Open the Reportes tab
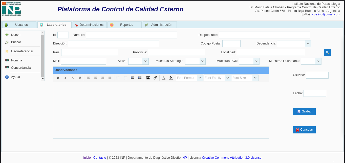 click(x=125, y=25)
